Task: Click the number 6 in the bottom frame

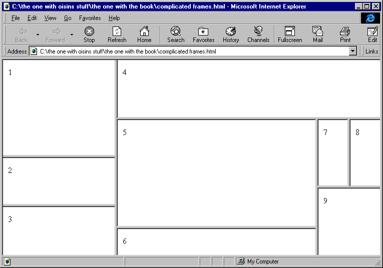Action: pyautogui.click(x=125, y=241)
